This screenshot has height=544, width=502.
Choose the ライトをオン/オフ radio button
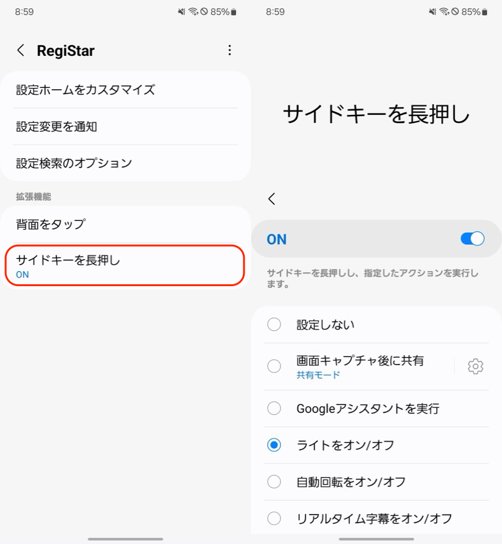[x=274, y=445]
